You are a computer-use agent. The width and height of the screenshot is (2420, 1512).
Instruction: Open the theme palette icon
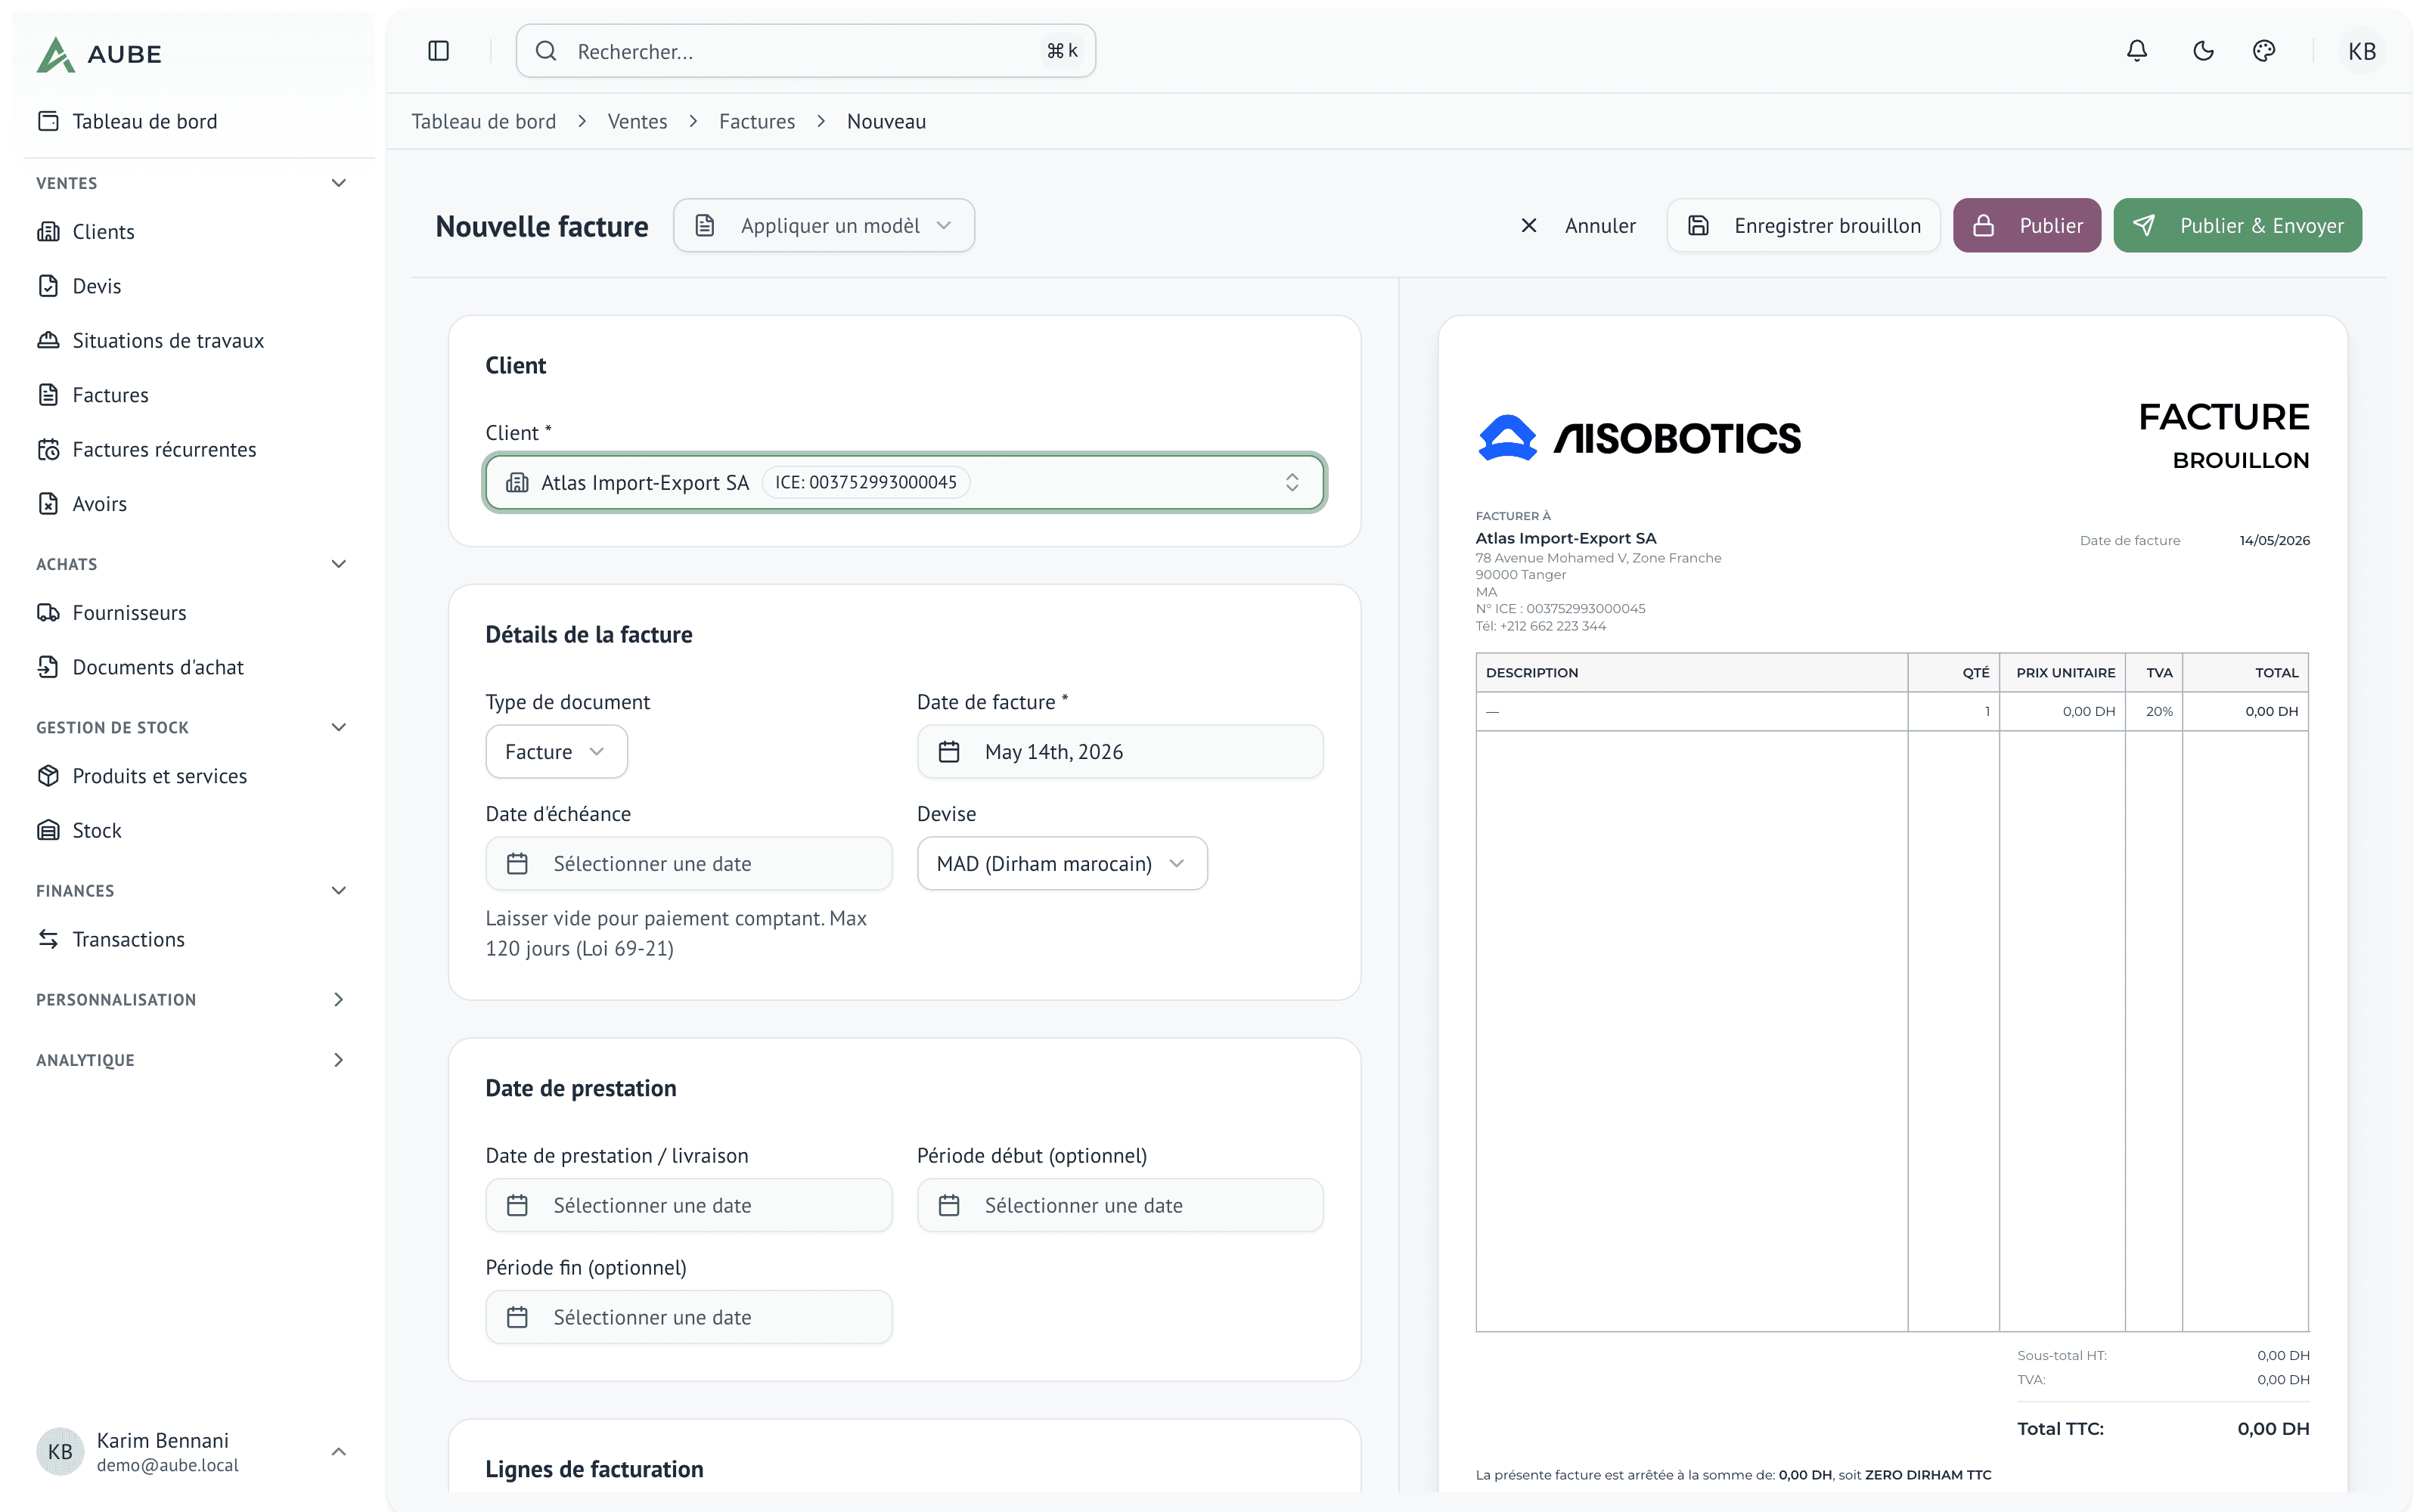click(2264, 51)
